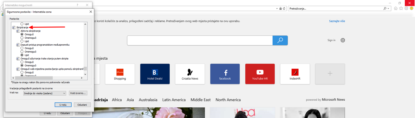Select Omogući under Omogući ažuriranje trake stanja

22,62
